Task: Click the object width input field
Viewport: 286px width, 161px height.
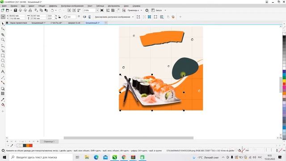Action: (x=38, y=16)
